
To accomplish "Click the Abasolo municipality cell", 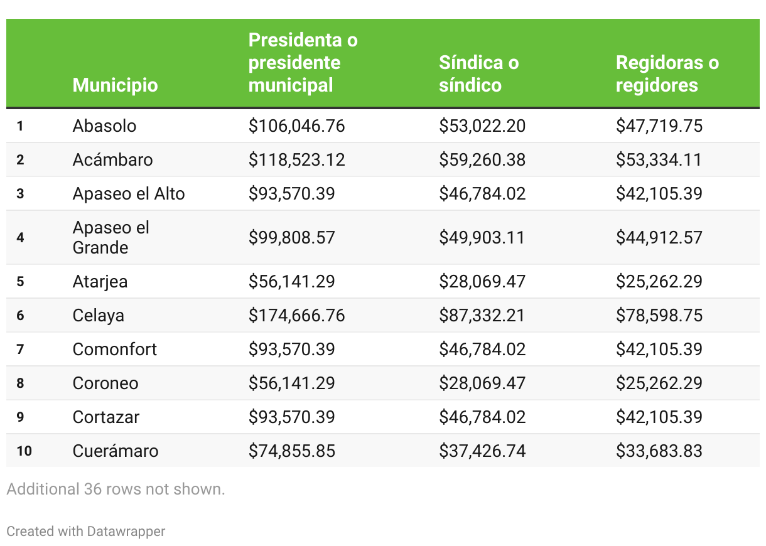I will (104, 126).
